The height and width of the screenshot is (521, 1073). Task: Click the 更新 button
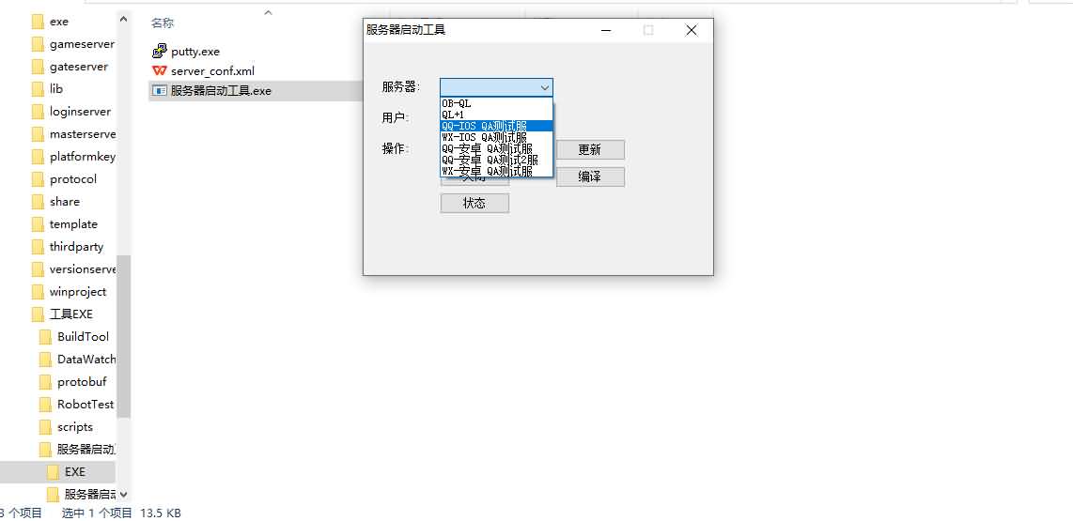(x=590, y=150)
